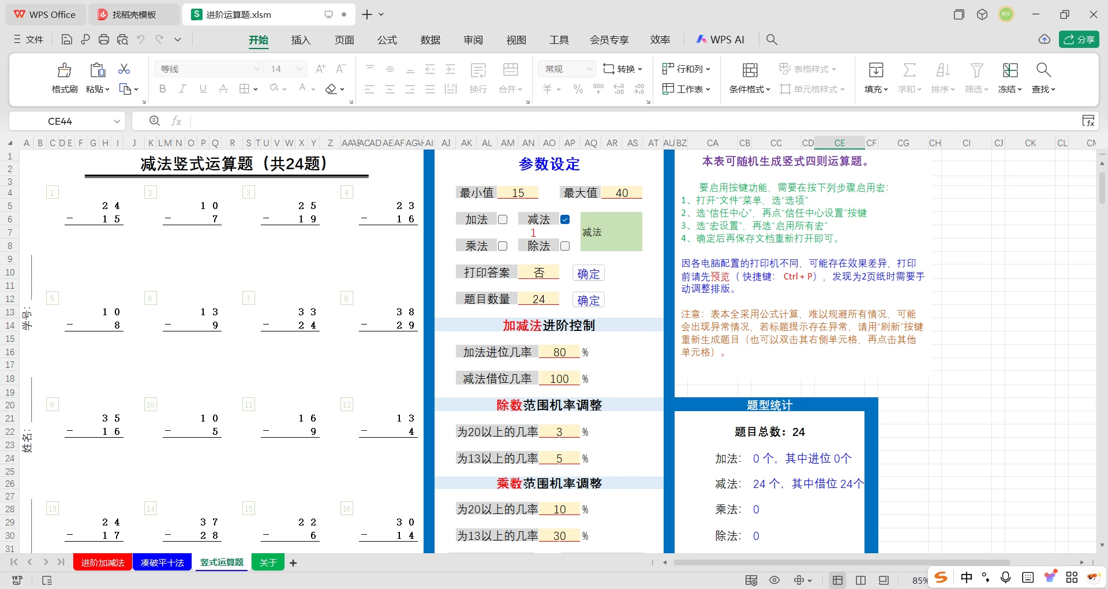Click the Paste (粘贴) clipboard icon
Screen dimensions: 1108x589
pyautogui.click(x=98, y=70)
